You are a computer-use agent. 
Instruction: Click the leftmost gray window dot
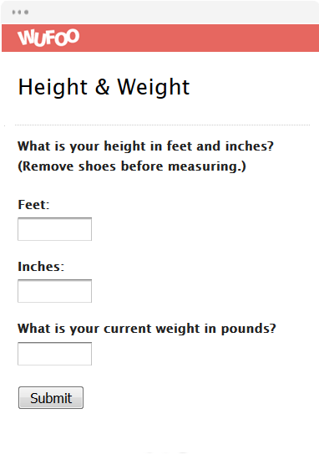tap(13, 12)
